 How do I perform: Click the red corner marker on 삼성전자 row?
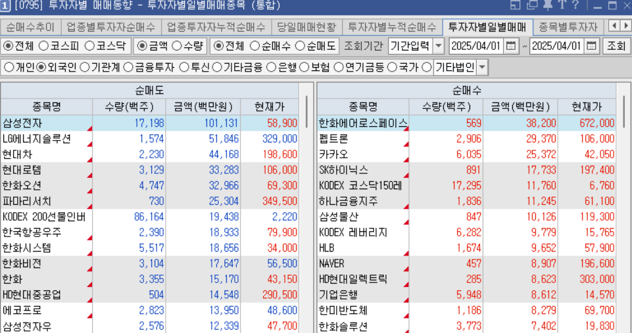click(x=89, y=128)
